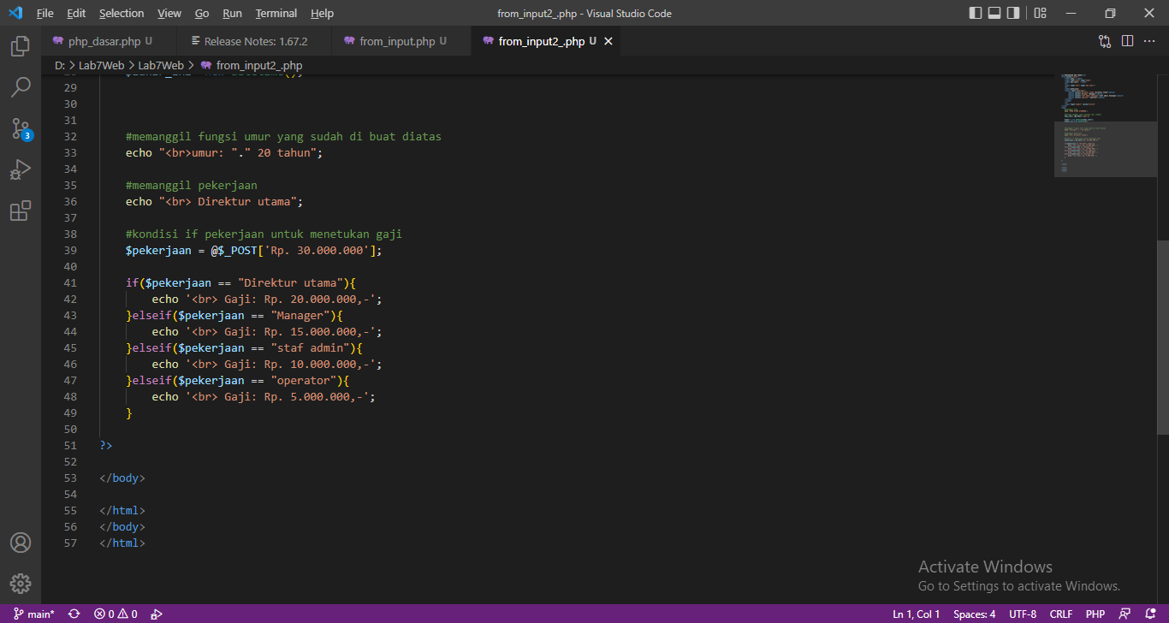Viewport: 1169px width, 623px height.
Task: Click the status bar debug launch icon
Action: point(157,614)
